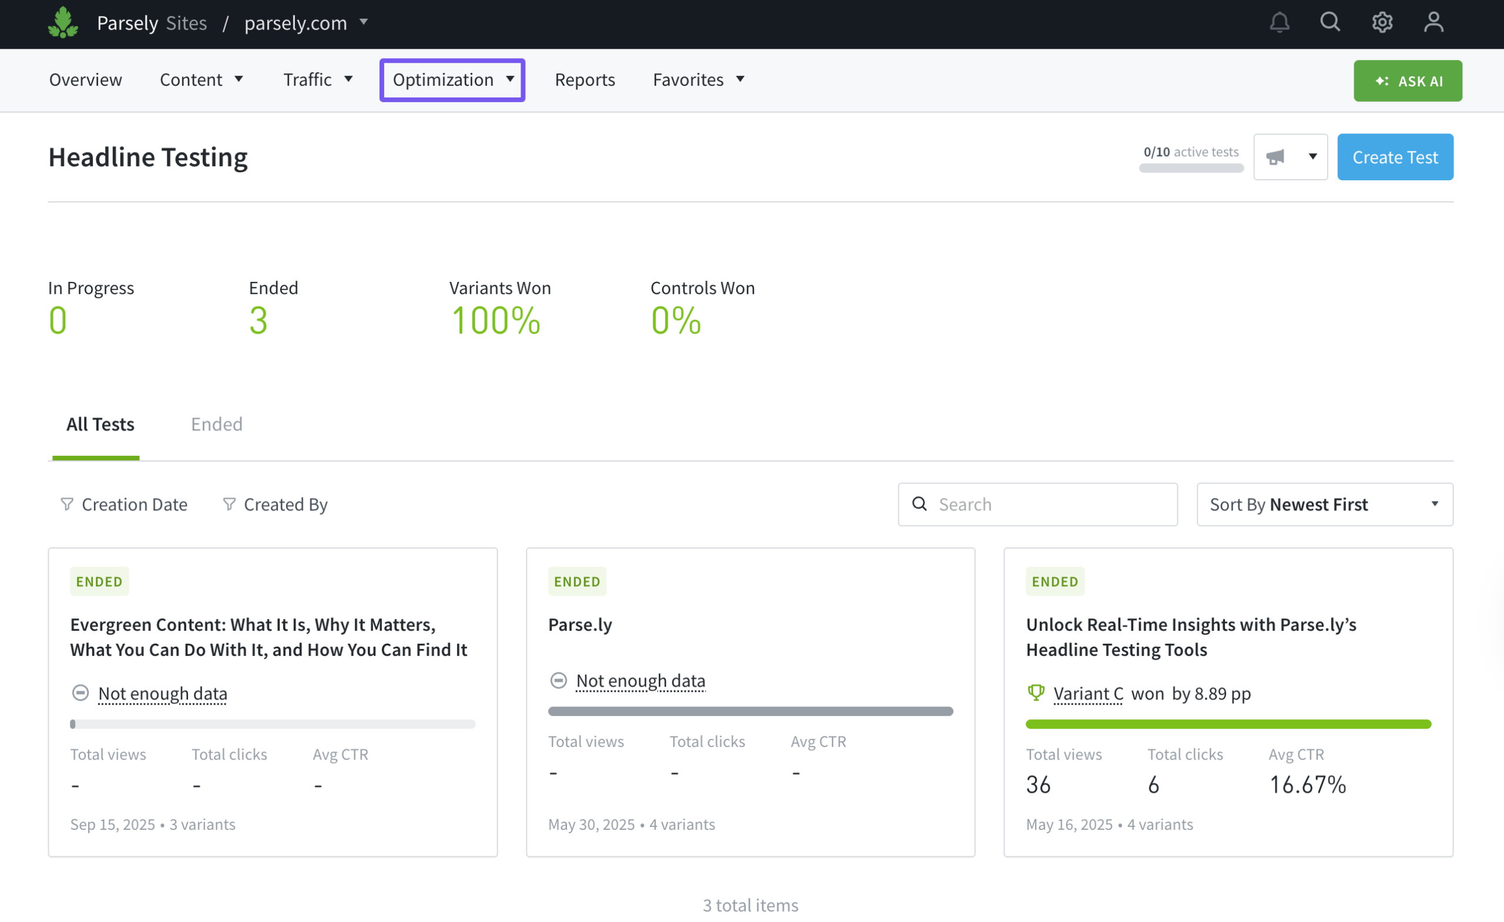Screen dimensions: 1504x922
Task: Select the Overview nav item
Action: click(85, 80)
